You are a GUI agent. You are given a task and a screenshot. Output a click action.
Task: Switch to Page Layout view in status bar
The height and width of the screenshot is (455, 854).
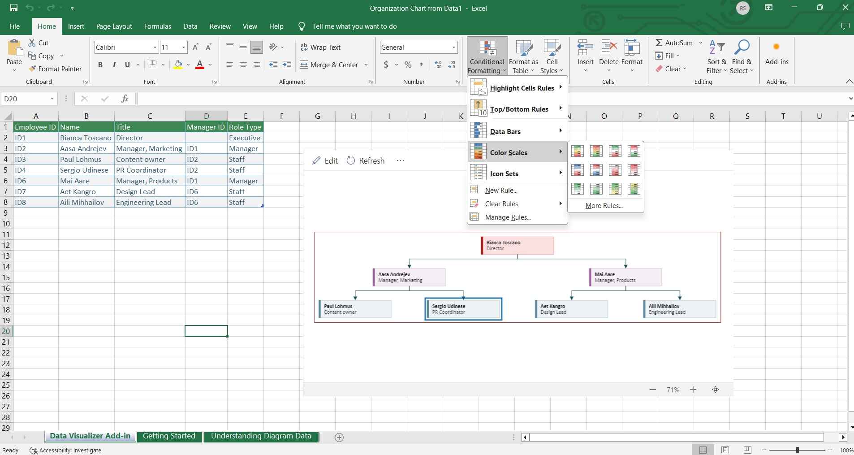[725, 450]
